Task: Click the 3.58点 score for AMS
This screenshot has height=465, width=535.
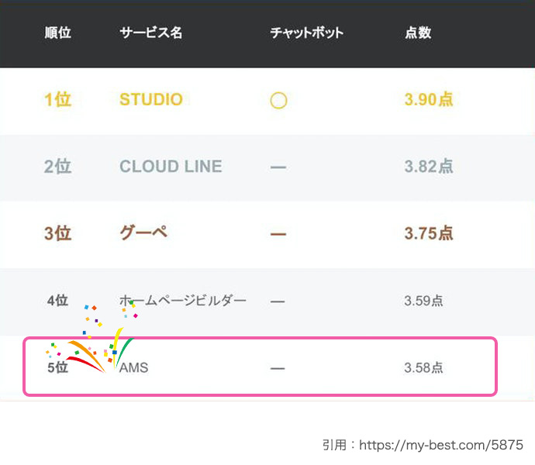Action: pyautogui.click(x=423, y=368)
